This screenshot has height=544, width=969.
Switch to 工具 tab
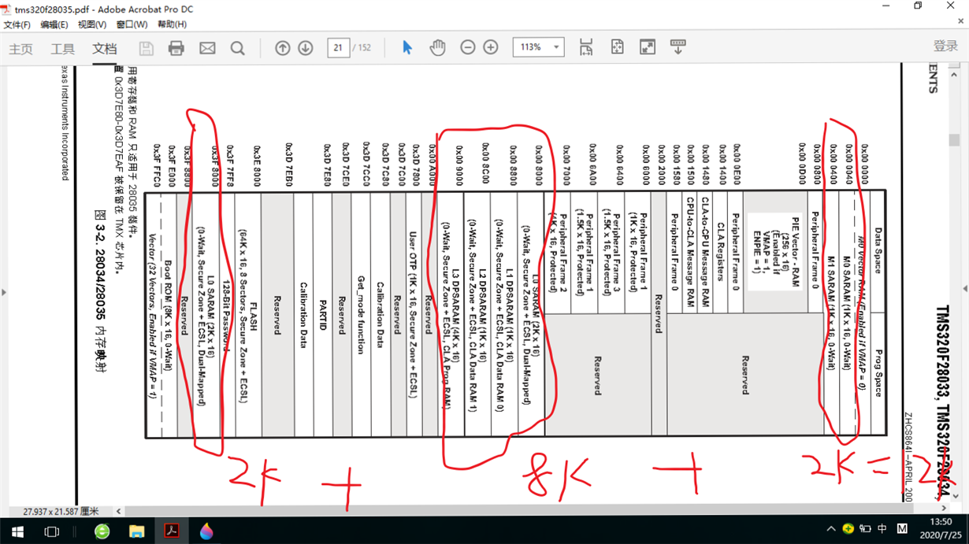tap(63, 49)
